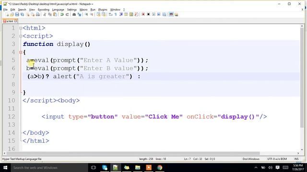
Task: Toggle word wrap in the toolbar
Action: (111, 14)
